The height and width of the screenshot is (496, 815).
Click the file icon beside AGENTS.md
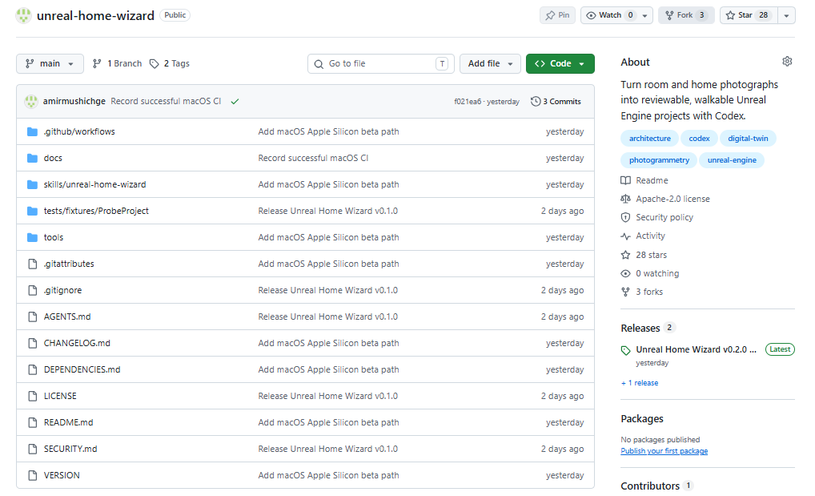(x=33, y=317)
